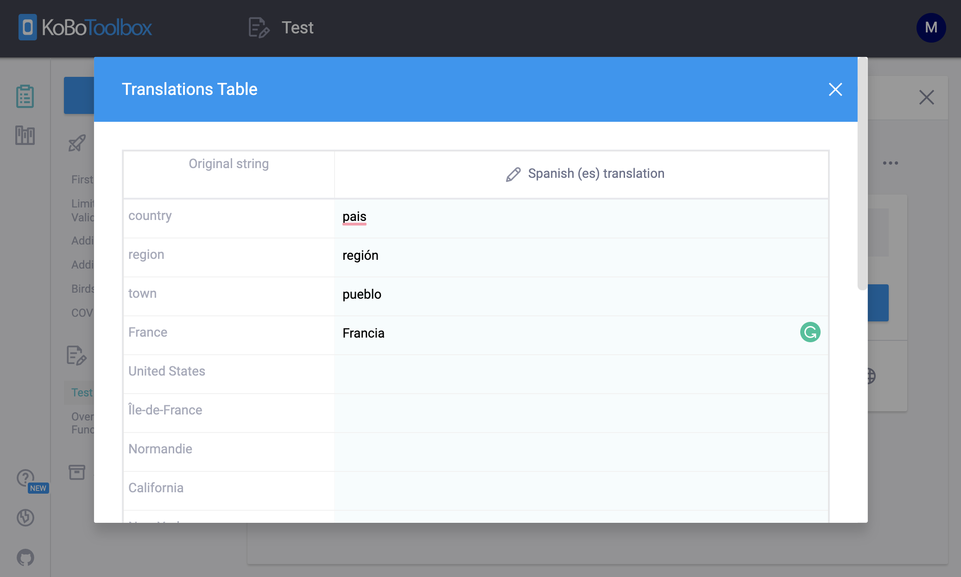Click empty translation cell for Île-de-France
The width and height of the screenshot is (961, 577).
click(x=581, y=412)
